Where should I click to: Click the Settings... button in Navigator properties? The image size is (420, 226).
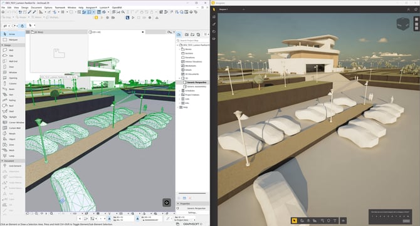click(x=192, y=212)
